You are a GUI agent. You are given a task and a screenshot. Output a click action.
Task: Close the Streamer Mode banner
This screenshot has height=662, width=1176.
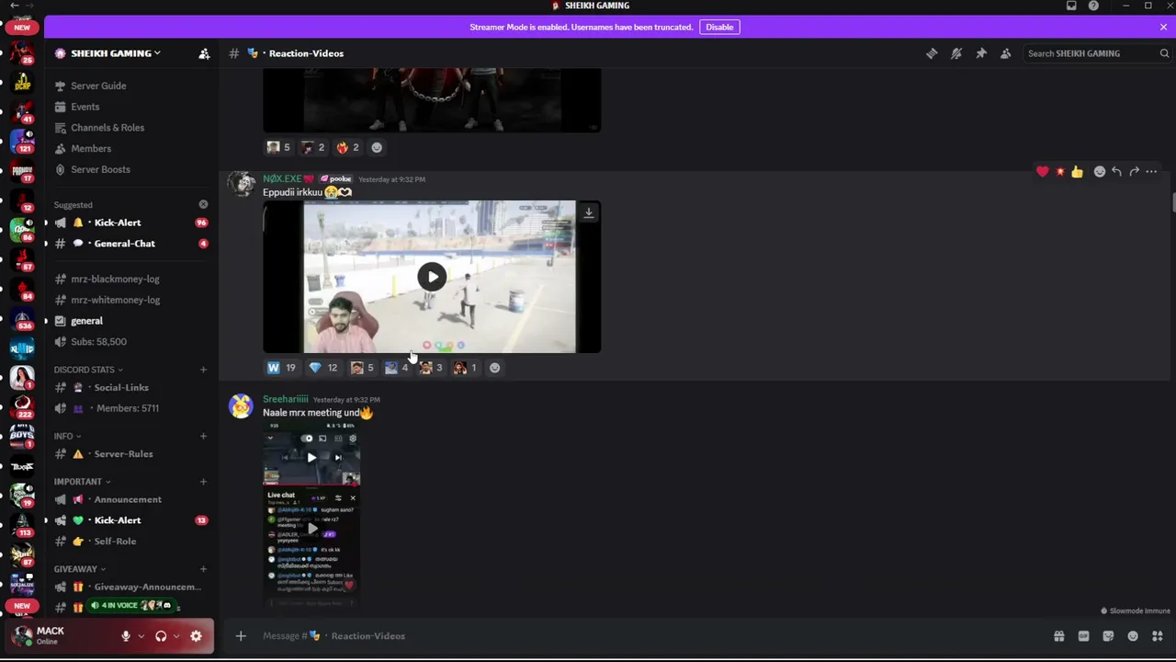(x=1163, y=27)
